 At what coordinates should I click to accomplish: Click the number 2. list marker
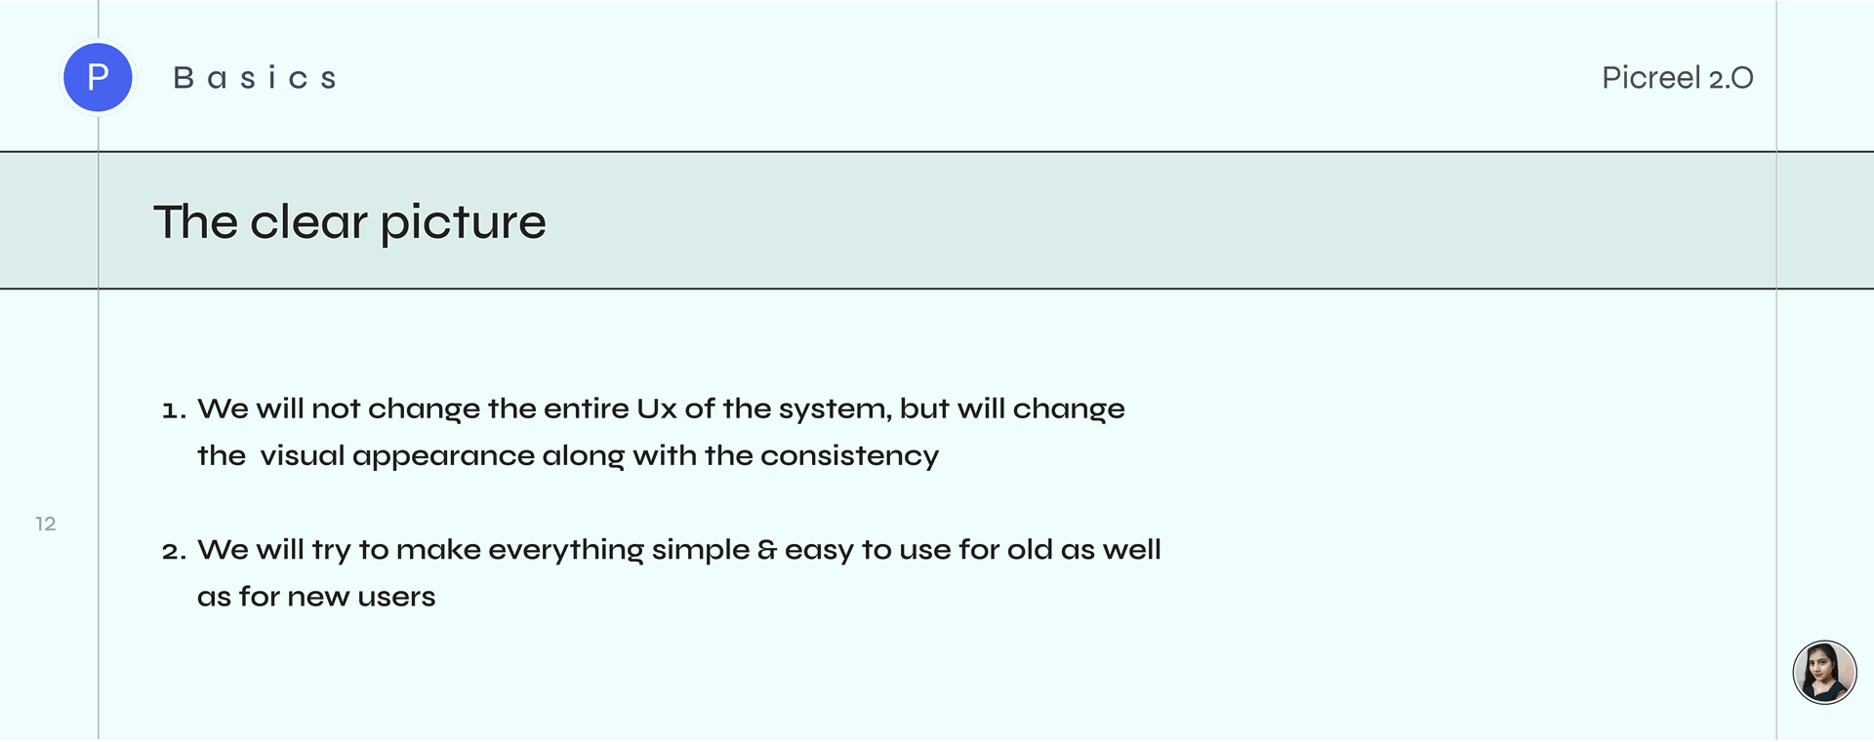coord(174,552)
